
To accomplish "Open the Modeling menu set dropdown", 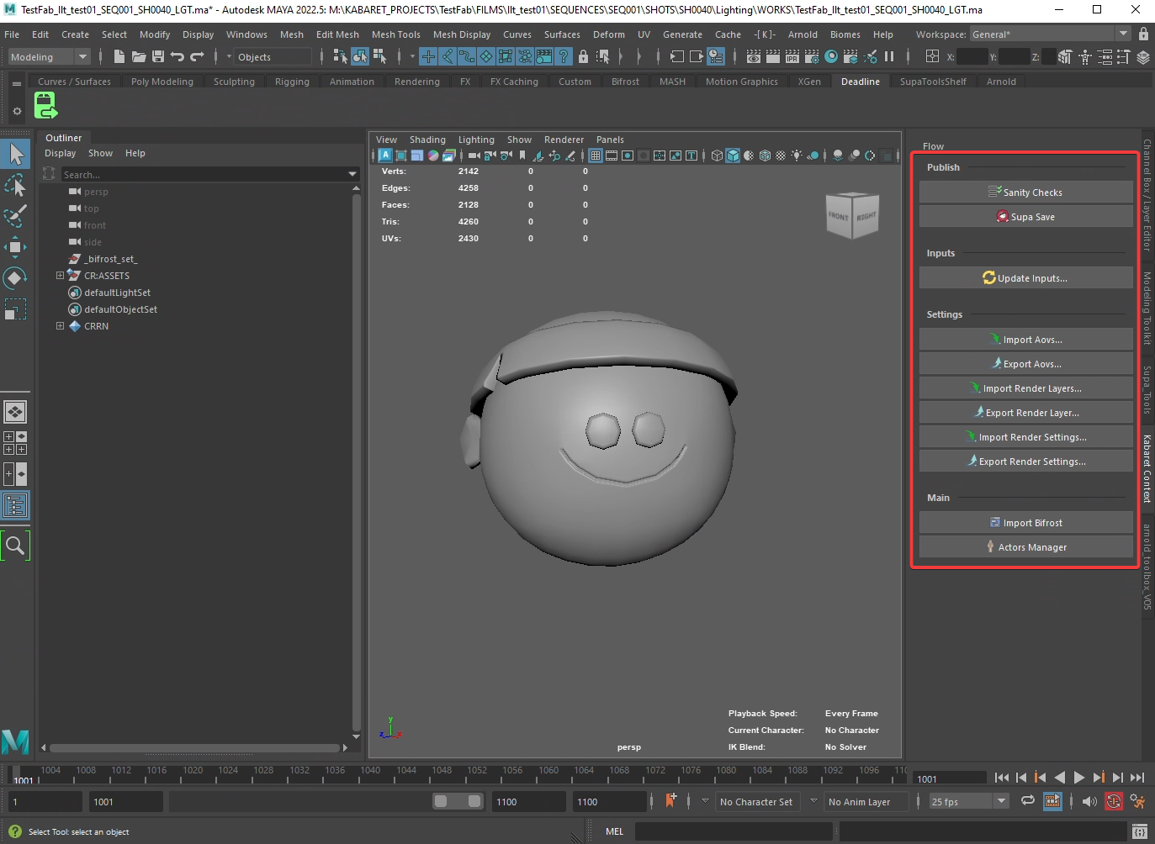I will (x=49, y=57).
